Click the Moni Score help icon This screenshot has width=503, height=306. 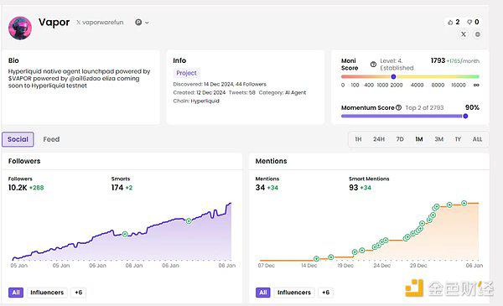click(373, 65)
